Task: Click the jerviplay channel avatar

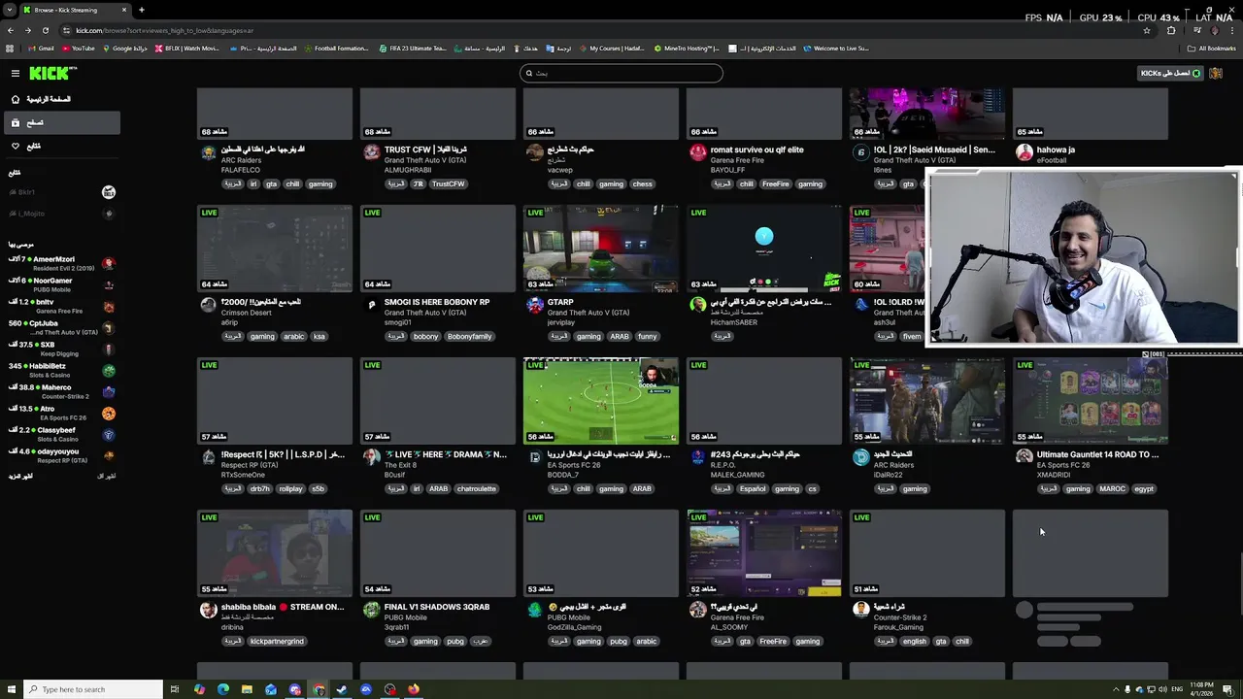Action: (535, 305)
